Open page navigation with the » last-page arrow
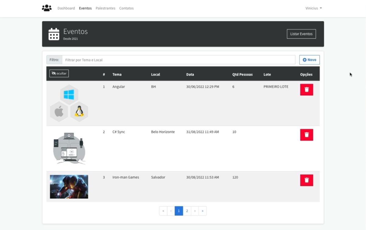Image resolution: width=366 pixels, height=230 pixels. click(x=202, y=211)
